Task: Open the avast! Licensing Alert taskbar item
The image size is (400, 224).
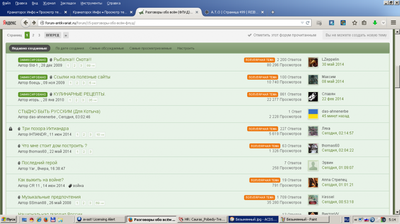Action: (x=100, y=219)
